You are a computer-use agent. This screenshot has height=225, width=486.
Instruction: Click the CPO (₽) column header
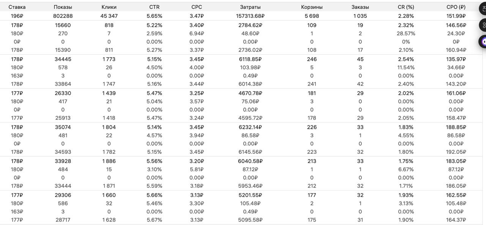click(x=456, y=7)
